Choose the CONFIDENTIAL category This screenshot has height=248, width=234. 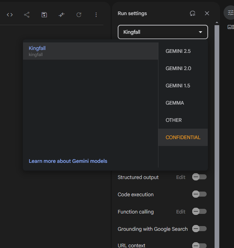(x=183, y=137)
